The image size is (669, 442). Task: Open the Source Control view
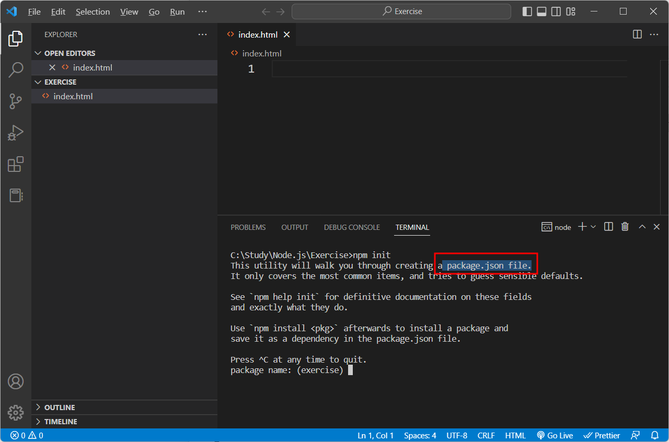tap(16, 101)
